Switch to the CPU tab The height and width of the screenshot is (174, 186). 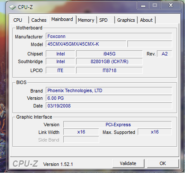pos(20,20)
